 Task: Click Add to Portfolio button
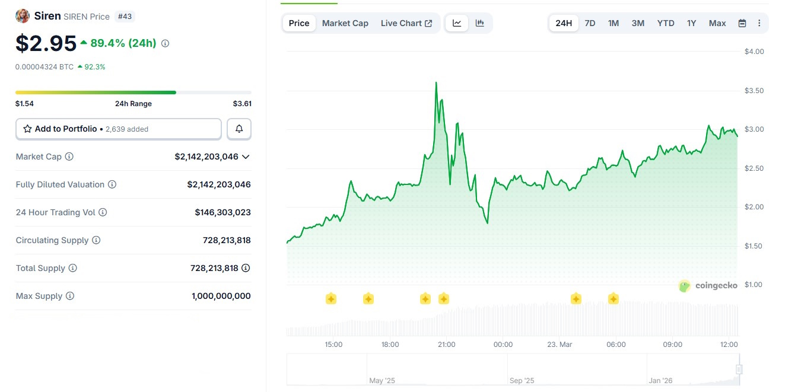pos(119,129)
